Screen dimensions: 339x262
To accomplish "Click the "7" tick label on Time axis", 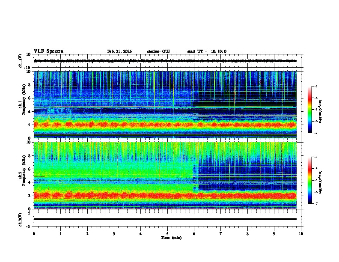I will 221,234.
